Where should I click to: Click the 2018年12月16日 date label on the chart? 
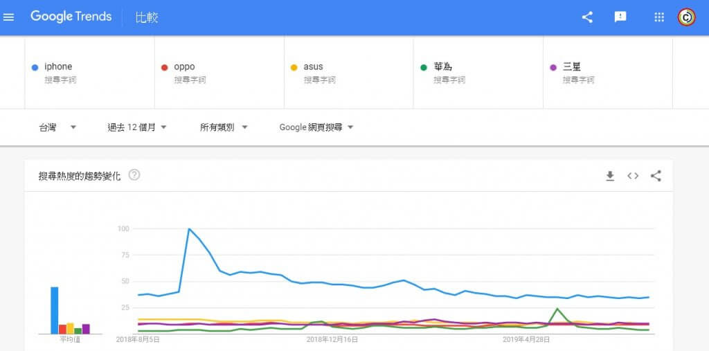pyautogui.click(x=332, y=340)
